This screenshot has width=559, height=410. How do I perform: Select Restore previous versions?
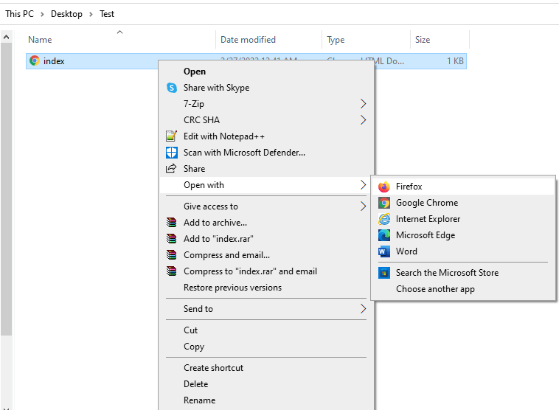pyautogui.click(x=232, y=288)
